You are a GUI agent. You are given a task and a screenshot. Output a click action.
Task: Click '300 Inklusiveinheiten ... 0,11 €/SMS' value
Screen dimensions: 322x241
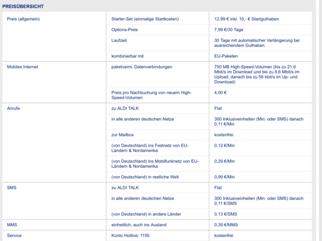click(x=259, y=201)
